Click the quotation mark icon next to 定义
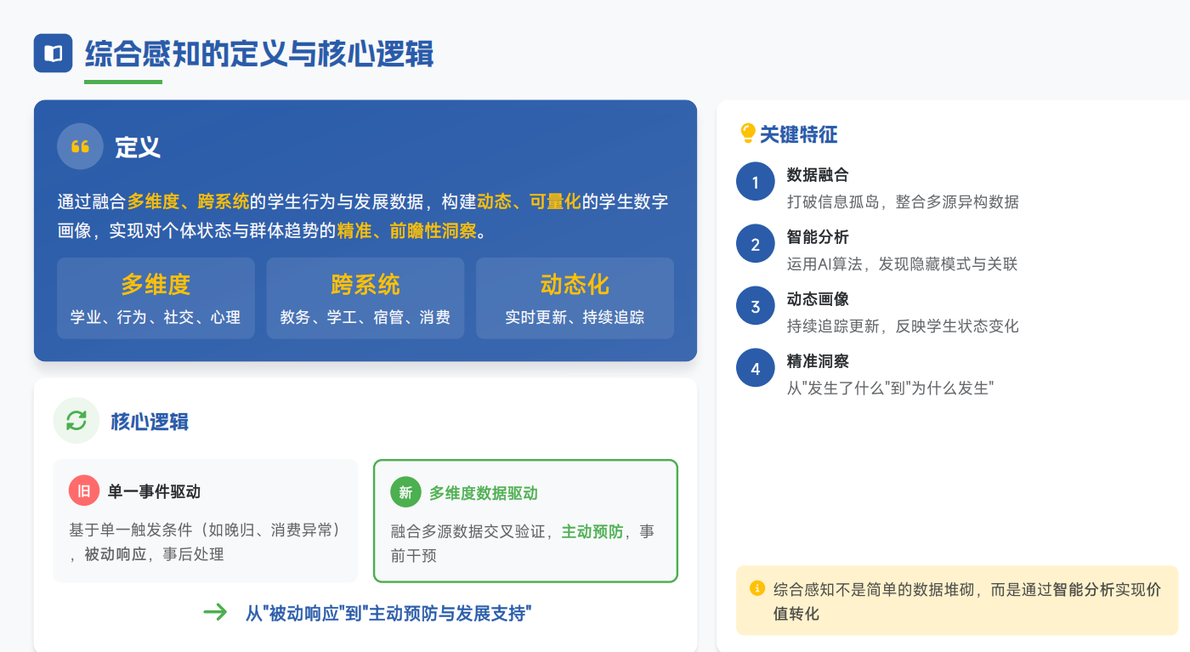Screen dimensions: 1190x652 tap(80, 147)
